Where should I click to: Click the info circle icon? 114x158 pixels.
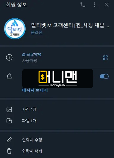pos(9,57)
